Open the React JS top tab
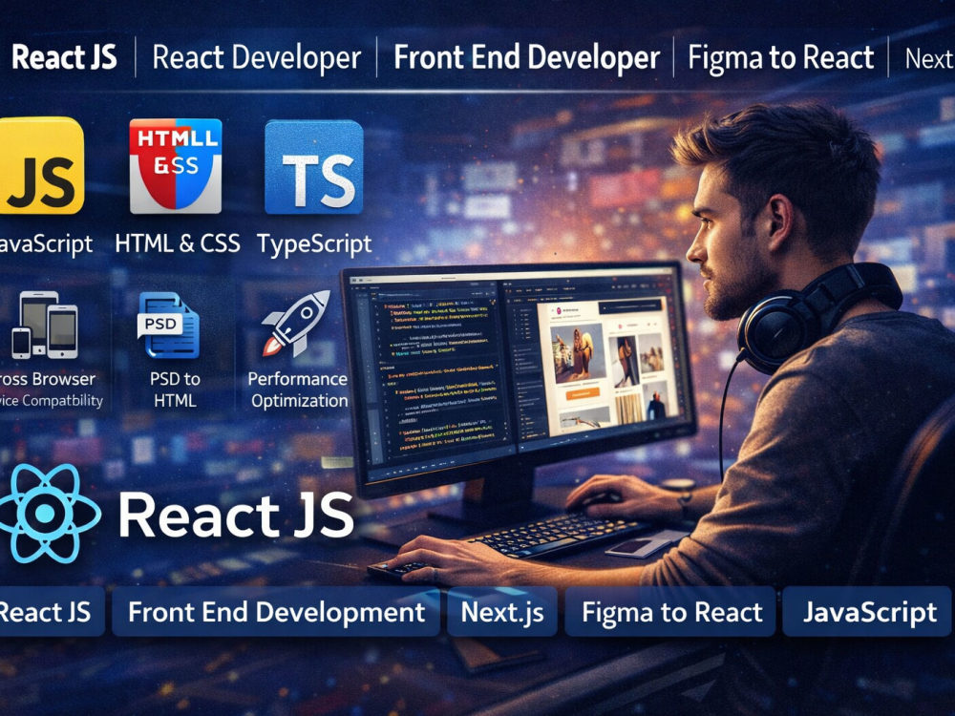 click(64, 57)
